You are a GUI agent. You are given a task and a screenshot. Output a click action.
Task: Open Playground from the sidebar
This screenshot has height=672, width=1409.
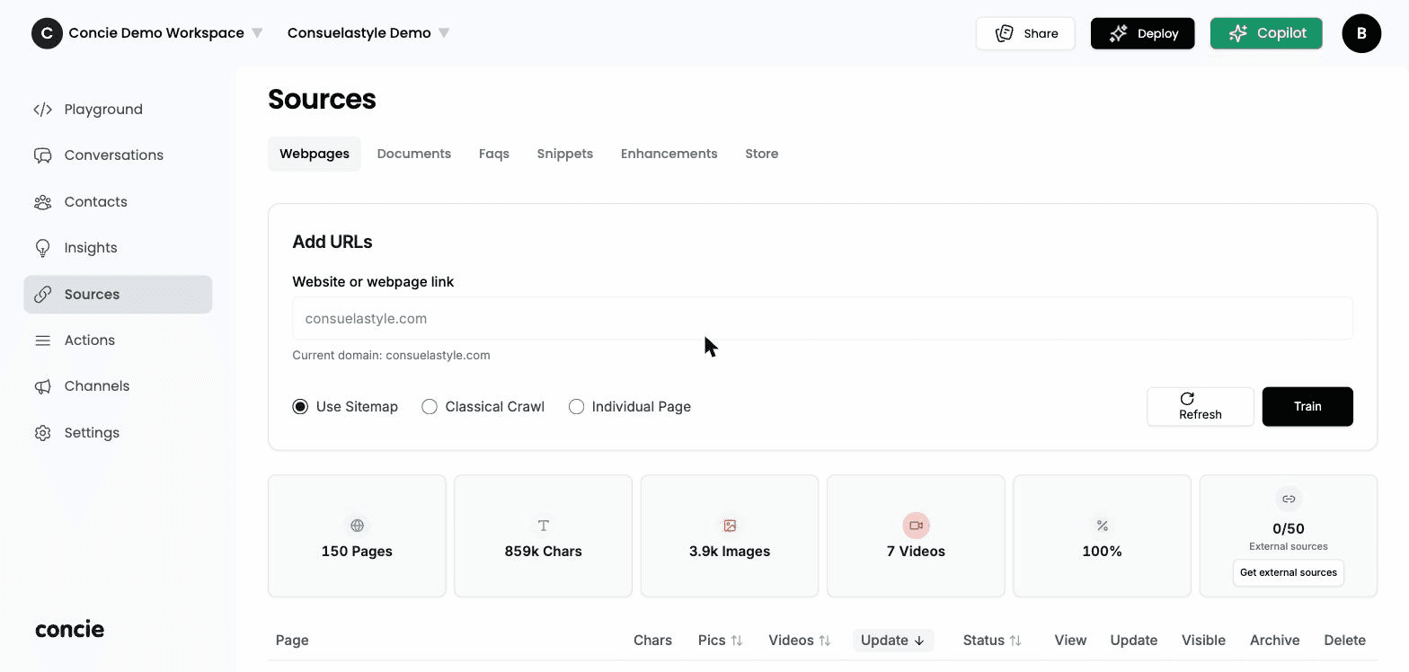tap(118, 110)
